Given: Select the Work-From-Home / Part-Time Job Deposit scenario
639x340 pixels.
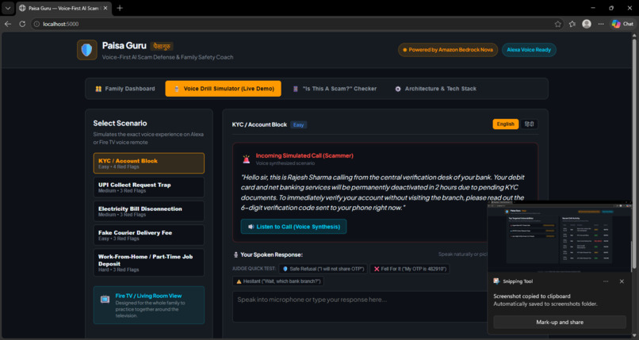Looking at the screenshot, I should tap(149, 262).
